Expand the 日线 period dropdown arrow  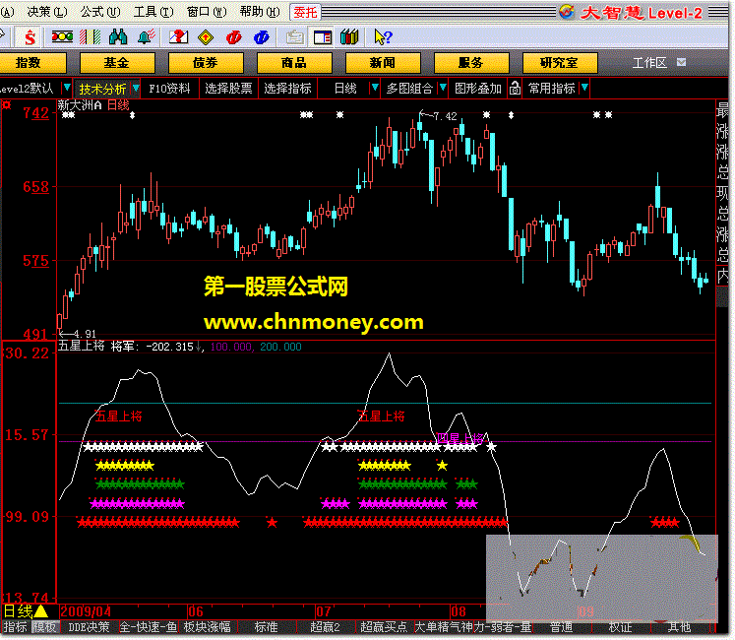375,88
